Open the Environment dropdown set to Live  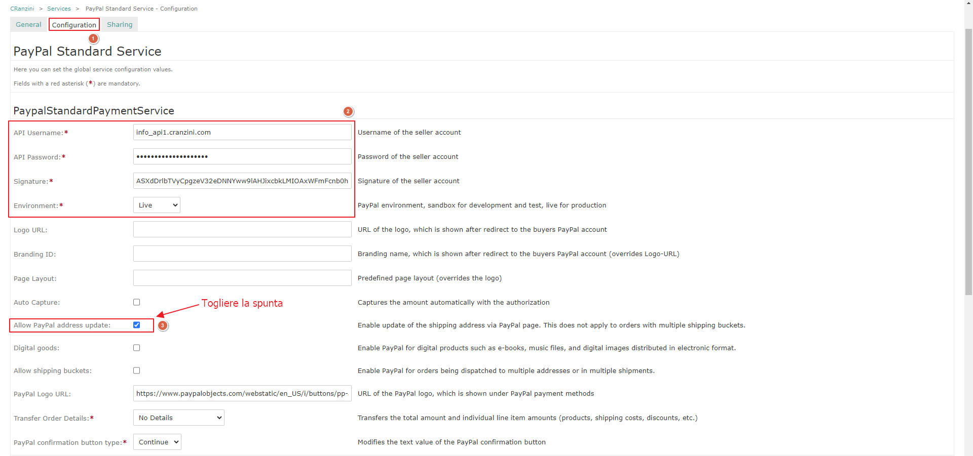click(157, 205)
